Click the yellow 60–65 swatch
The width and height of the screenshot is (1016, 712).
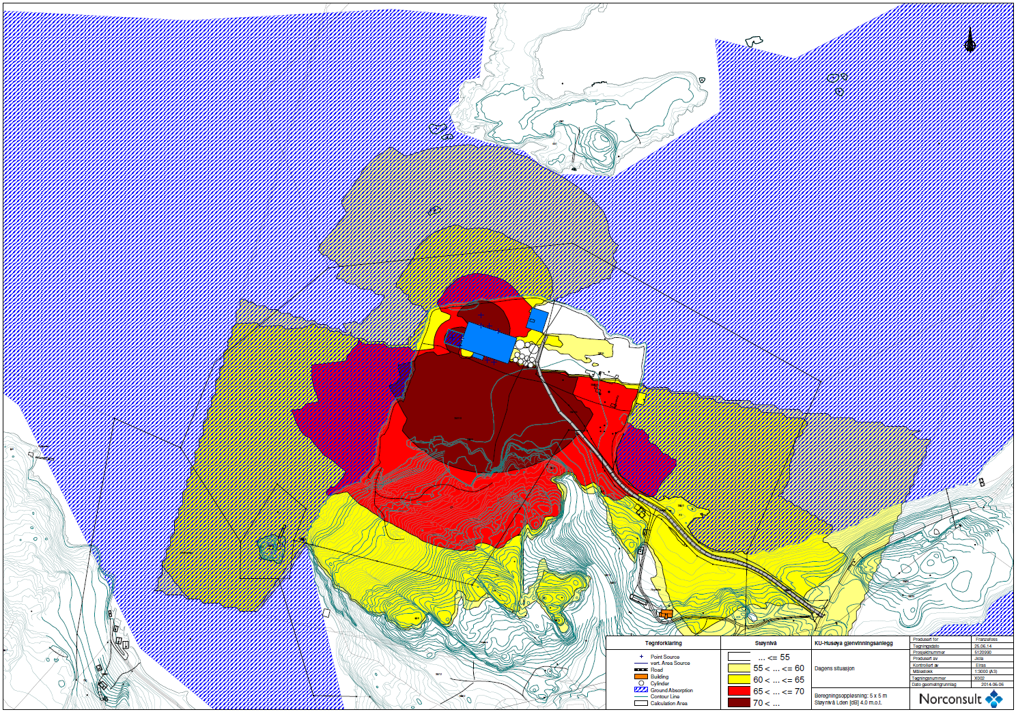[739, 679]
